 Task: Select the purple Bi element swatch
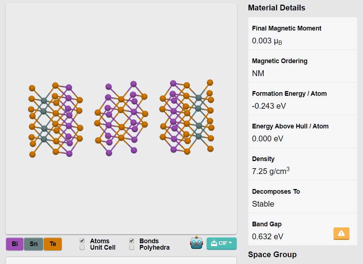15,244
